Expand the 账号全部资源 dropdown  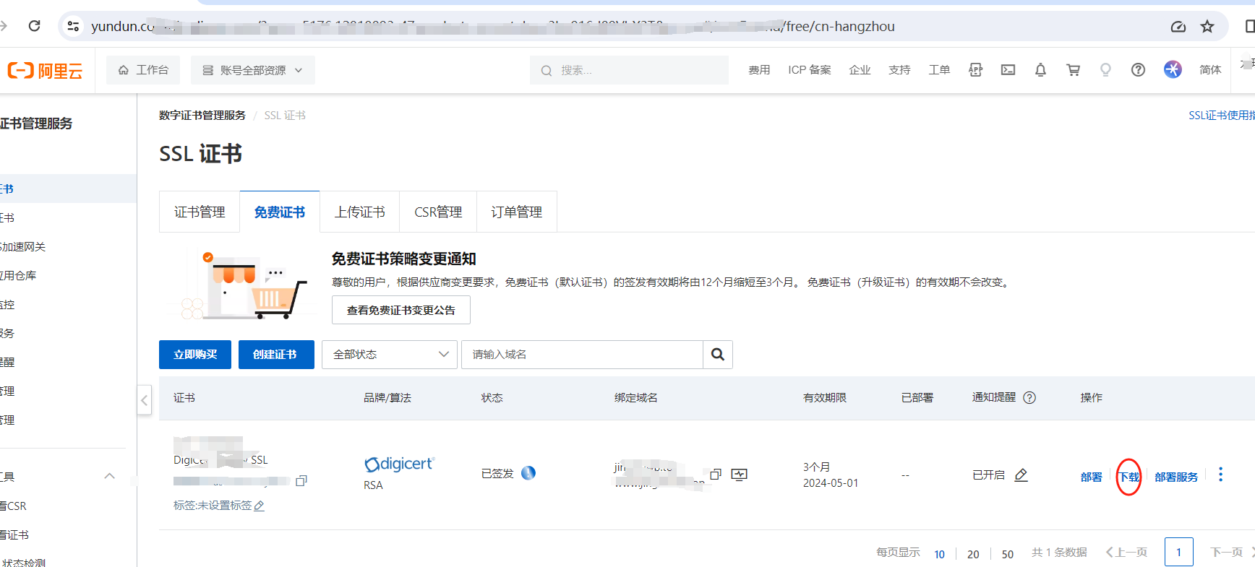[252, 70]
